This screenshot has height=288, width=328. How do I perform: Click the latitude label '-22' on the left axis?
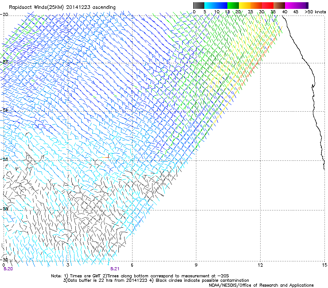(4, 62)
